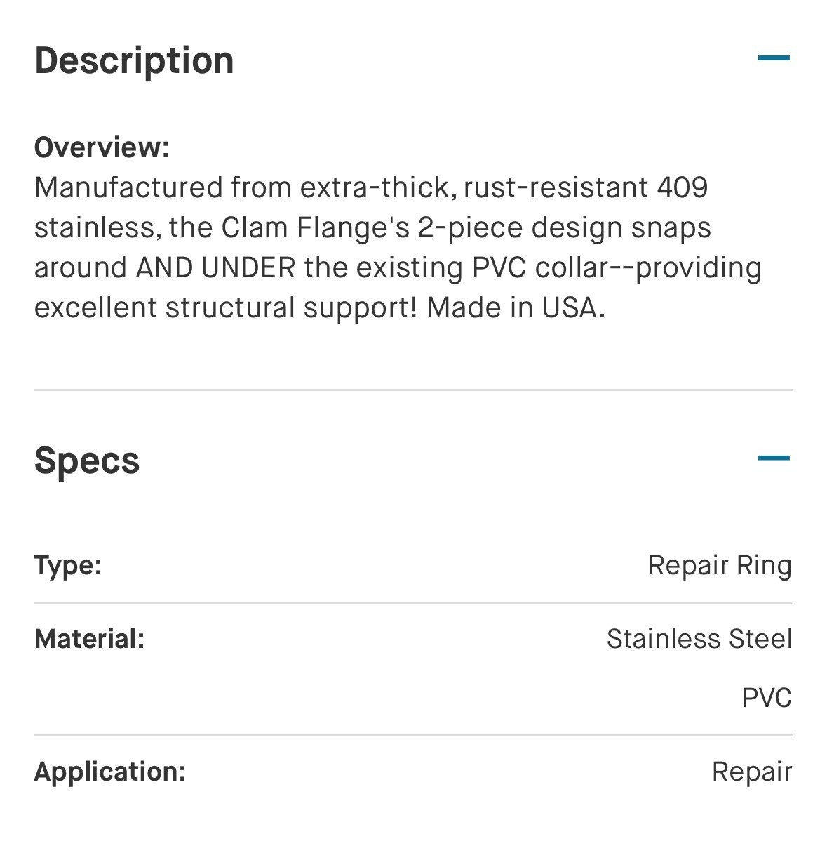Click the "AND UNDER" capitalized text
827x860 pixels.
(215, 267)
